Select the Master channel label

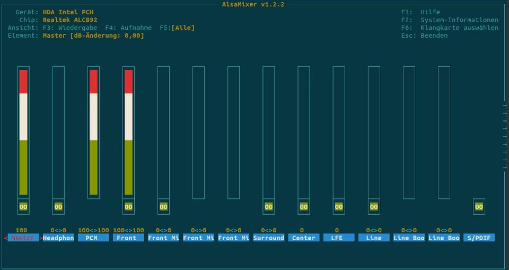(x=23, y=238)
